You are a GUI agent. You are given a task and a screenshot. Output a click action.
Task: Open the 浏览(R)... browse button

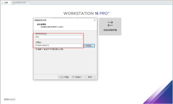(89, 46)
